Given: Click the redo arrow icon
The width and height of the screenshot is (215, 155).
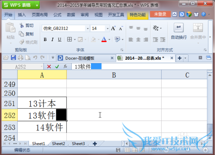Looking at the screenshot, I should [43, 58].
